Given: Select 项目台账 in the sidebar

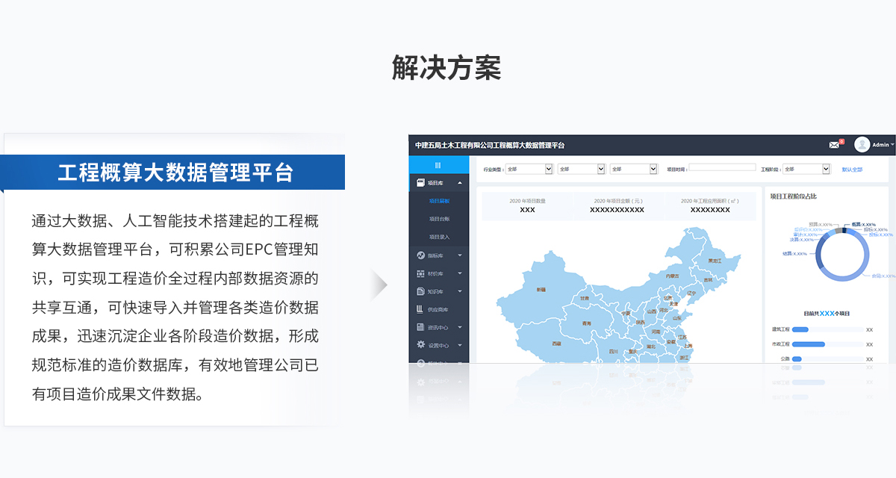Looking at the screenshot, I should click(x=439, y=219).
